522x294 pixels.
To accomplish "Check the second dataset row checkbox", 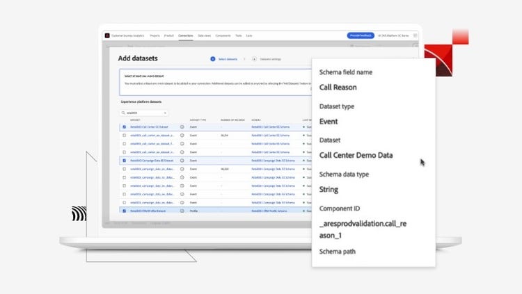I will [125, 136].
